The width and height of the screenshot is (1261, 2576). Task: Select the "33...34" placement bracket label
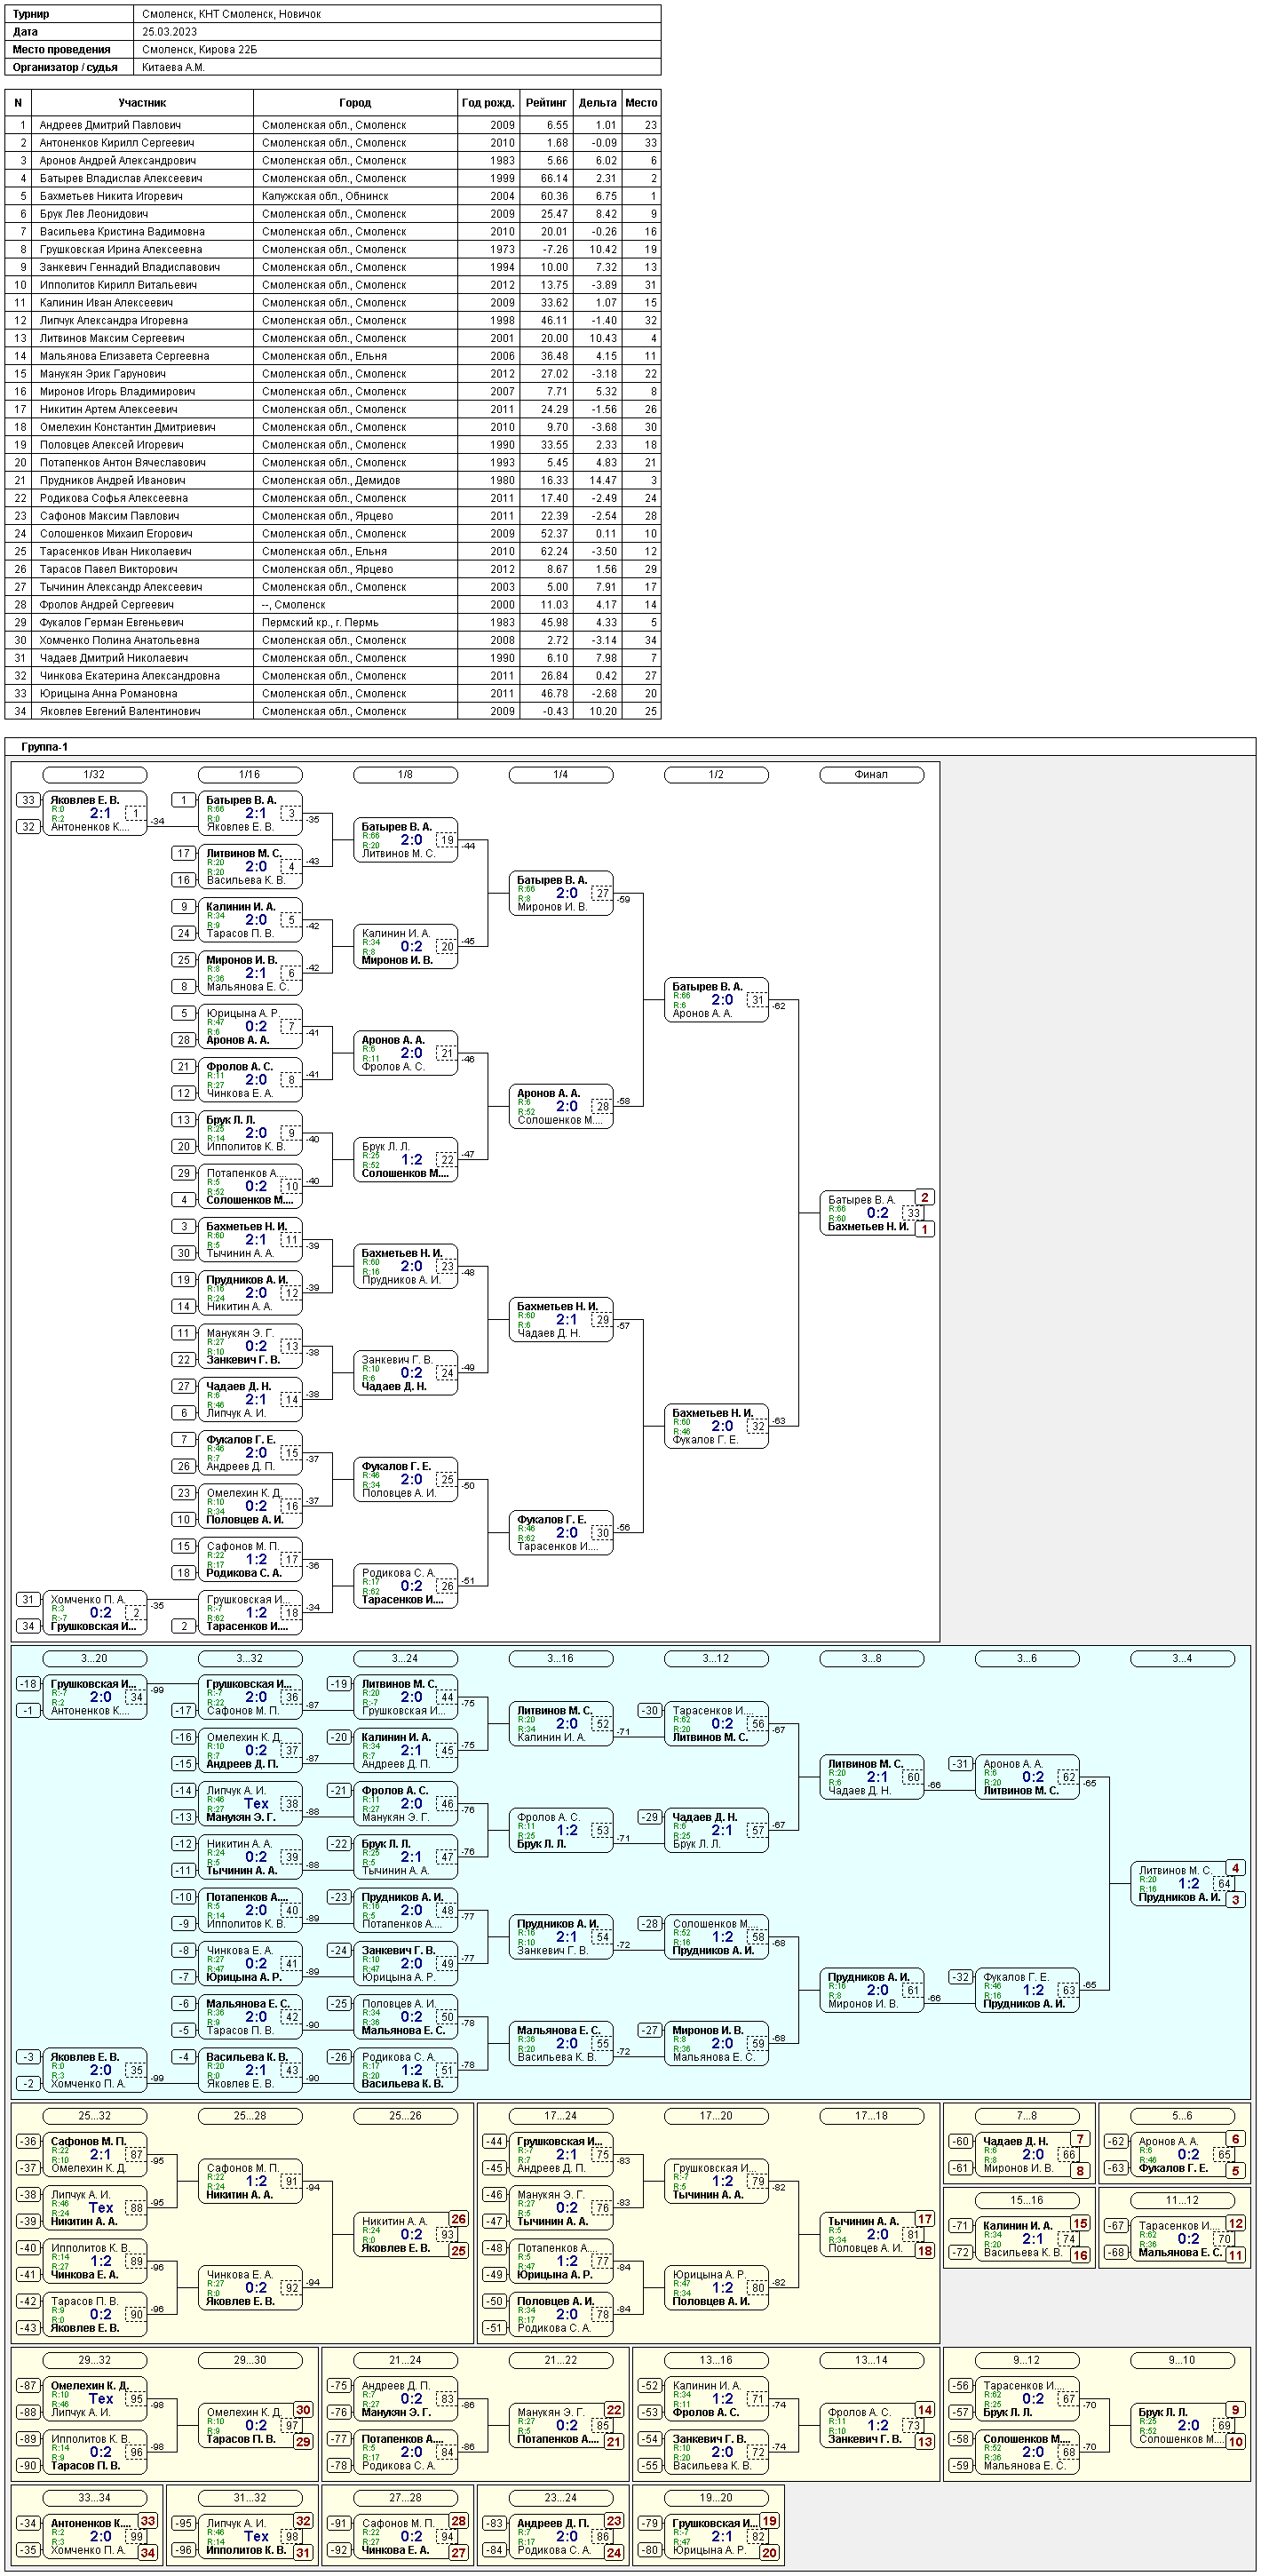pos(94,2498)
